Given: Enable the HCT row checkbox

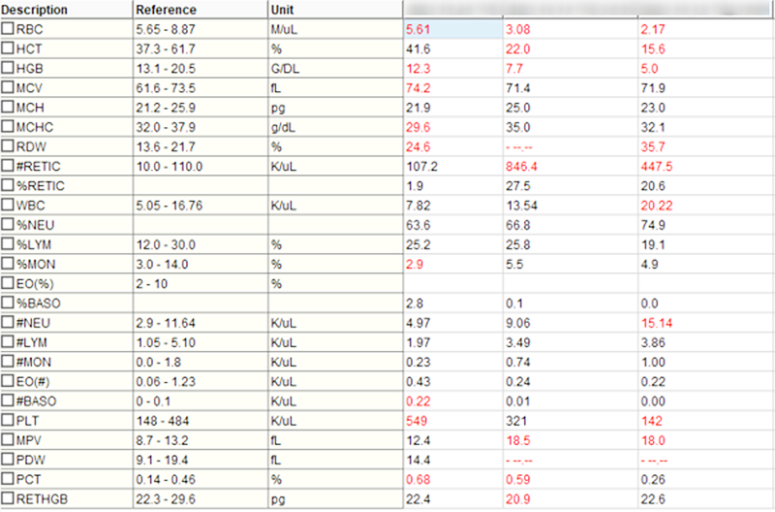Looking at the screenshot, I should tap(9, 48).
